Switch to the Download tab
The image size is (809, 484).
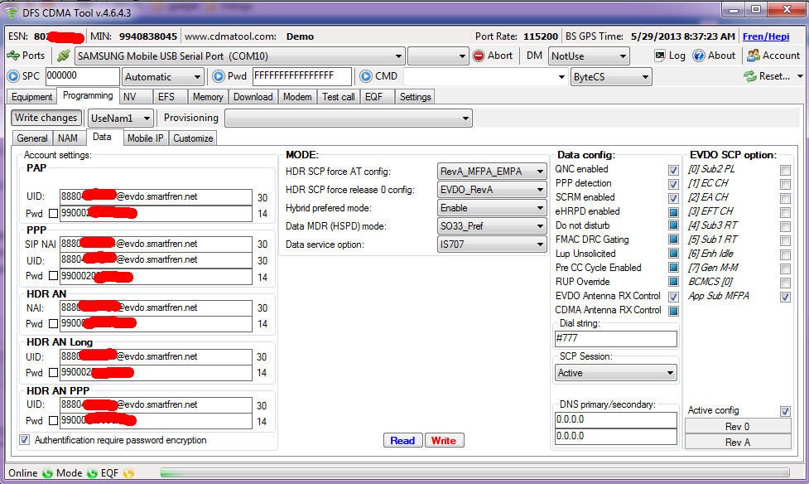[253, 97]
